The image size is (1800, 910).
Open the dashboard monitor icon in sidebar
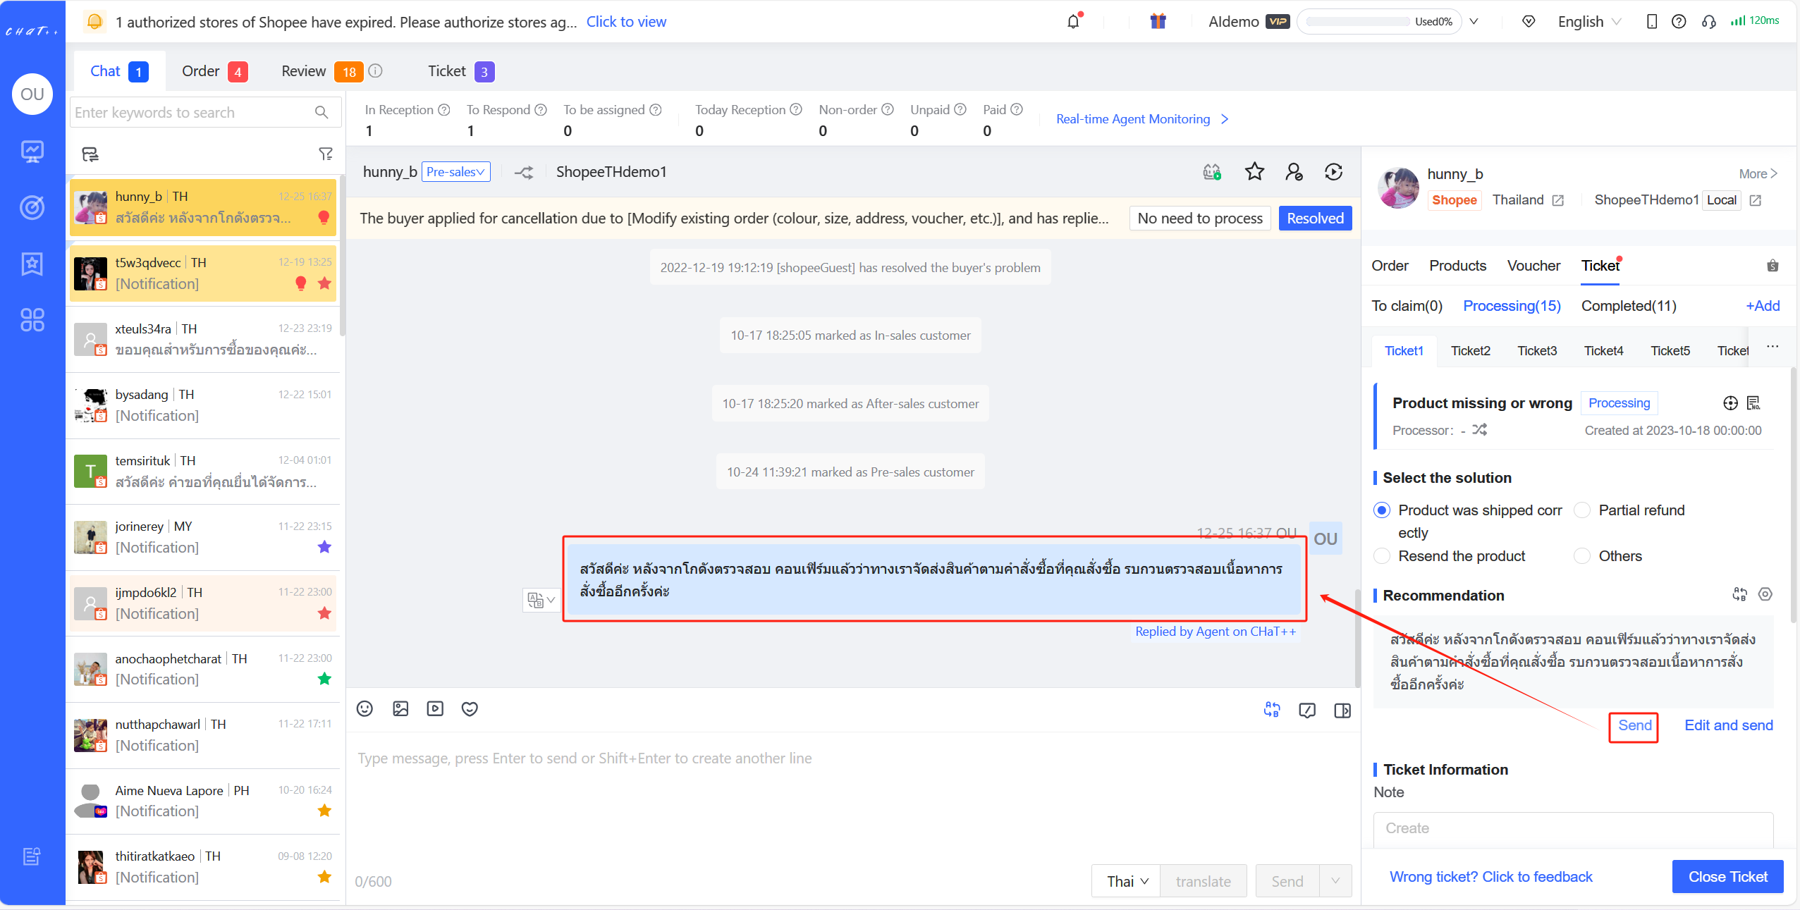tap(32, 151)
